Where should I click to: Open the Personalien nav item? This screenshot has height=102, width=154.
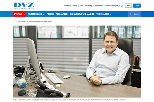pos(62,14)
